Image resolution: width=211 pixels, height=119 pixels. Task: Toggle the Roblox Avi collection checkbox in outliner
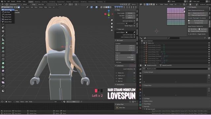pyautogui.click(x=144, y=43)
